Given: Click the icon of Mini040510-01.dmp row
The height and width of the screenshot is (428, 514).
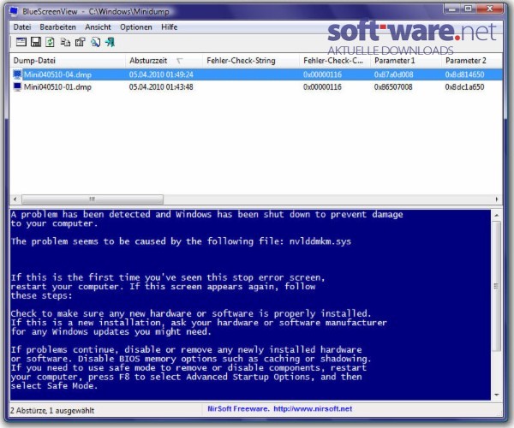Looking at the screenshot, I should pyautogui.click(x=17, y=86).
